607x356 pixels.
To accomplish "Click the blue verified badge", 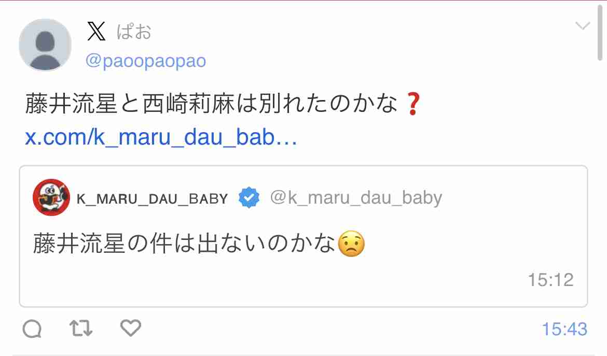I will click(x=249, y=197).
